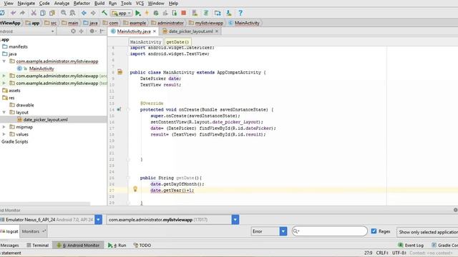The width and height of the screenshot is (458, 257).
Task: Open the Run tool window
Action: pos(117,246)
